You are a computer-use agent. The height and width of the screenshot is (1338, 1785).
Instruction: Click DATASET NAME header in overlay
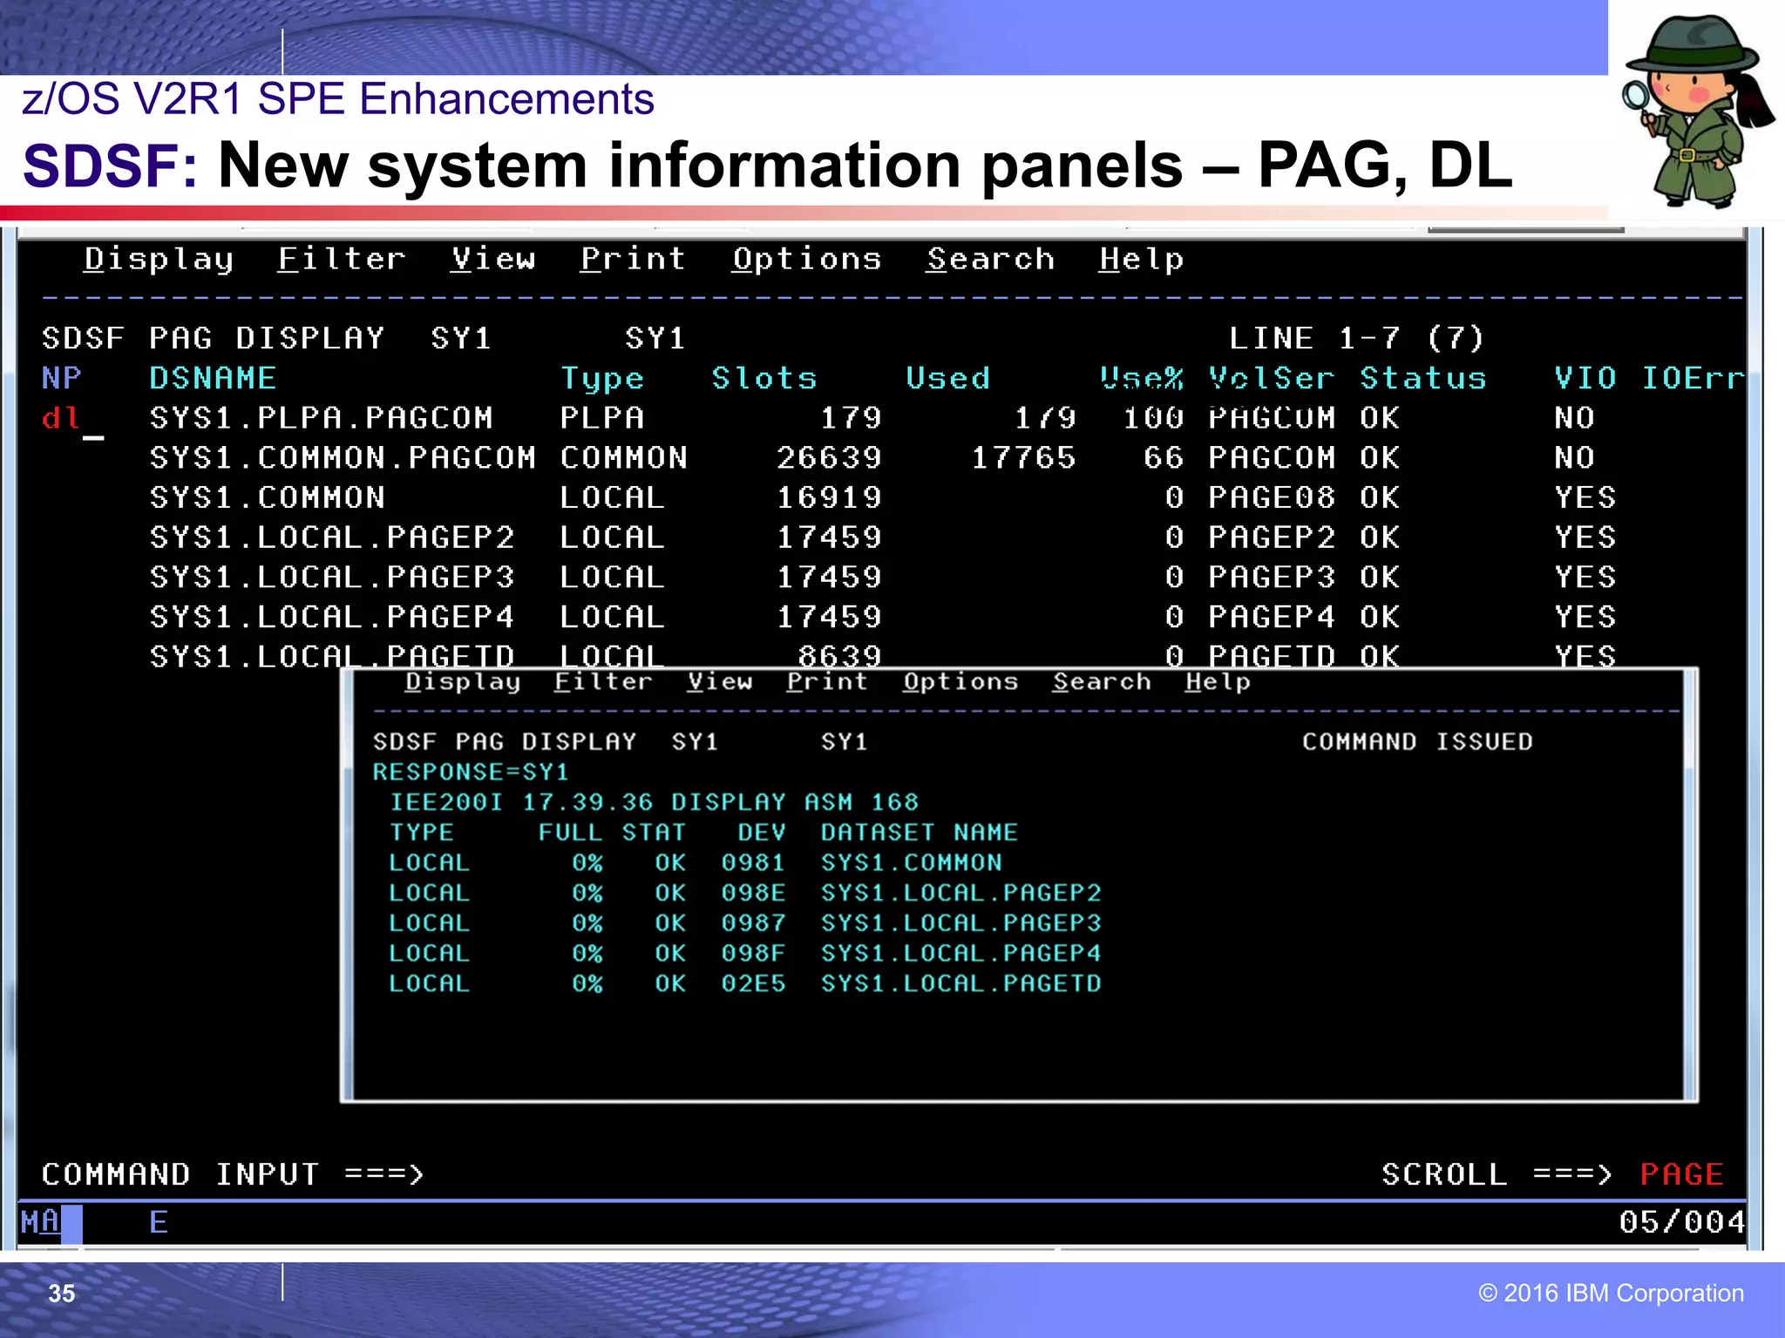(x=919, y=832)
